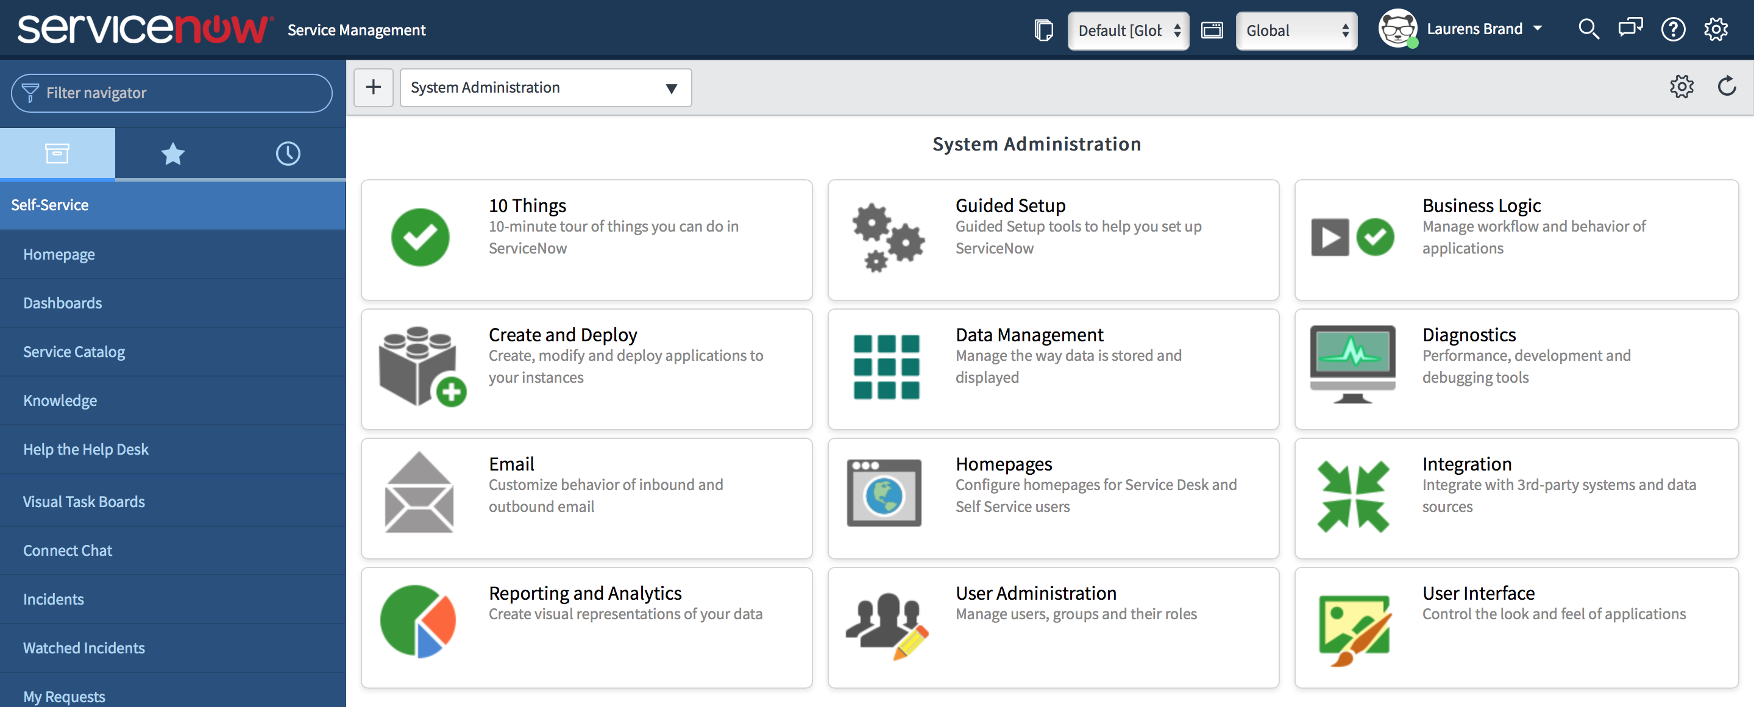Click the application picker window icon
This screenshot has width=1754, height=707.
pos(1212,30)
